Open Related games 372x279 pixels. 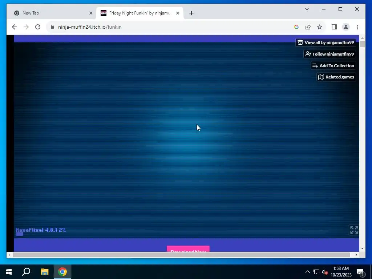(x=336, y=77)
